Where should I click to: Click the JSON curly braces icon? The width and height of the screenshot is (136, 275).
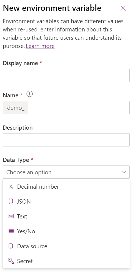[x=11, y=202]
